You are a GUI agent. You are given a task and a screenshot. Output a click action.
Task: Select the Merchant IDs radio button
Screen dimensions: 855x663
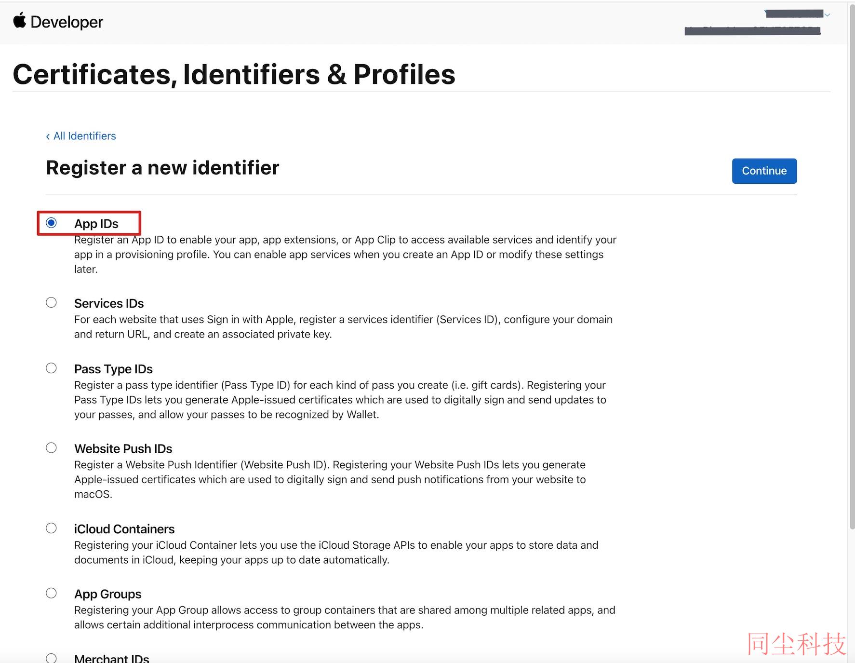[x=51, y=658]
